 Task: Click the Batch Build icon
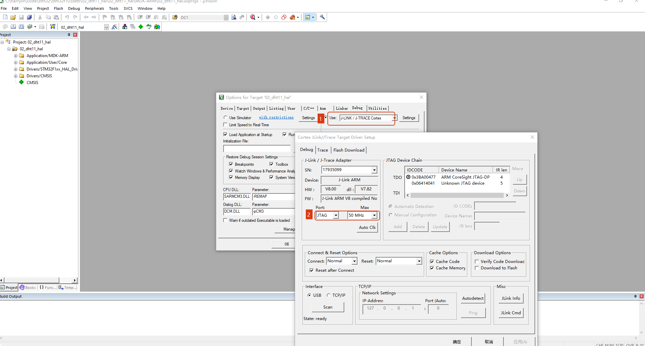[x=30, y=27]
